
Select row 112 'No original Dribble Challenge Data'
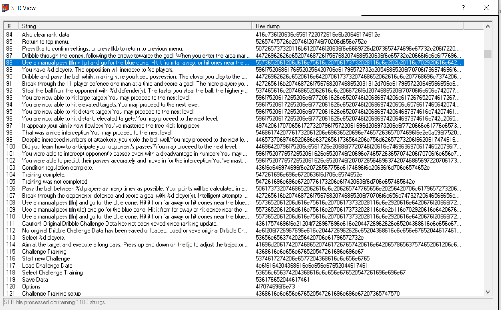234,231
